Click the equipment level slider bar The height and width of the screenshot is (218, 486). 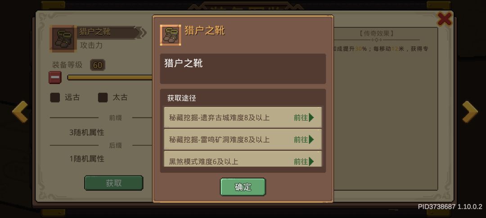pos(110,78)
